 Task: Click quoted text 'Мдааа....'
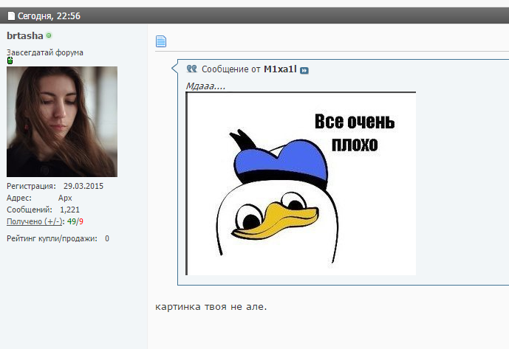pyautogui.click(x=205, y=86)
